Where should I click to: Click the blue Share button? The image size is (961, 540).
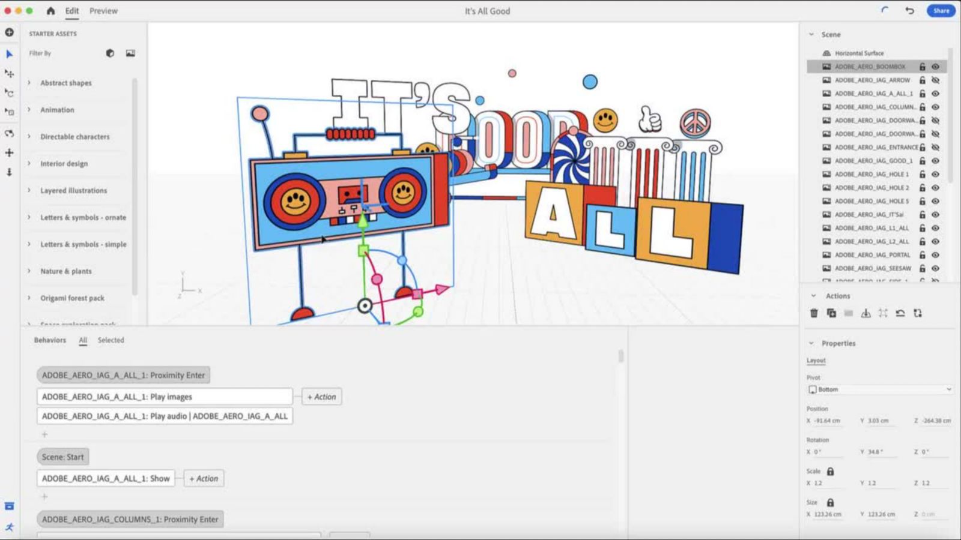click(941, 11)
